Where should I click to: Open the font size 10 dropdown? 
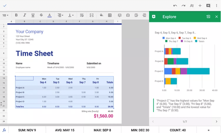(x=5, y=15)
